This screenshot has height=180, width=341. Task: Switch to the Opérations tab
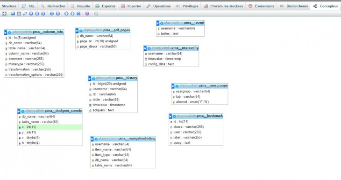coord(158,6)
